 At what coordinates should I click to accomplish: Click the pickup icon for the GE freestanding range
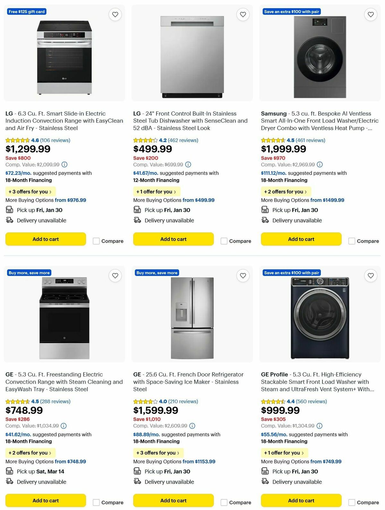click(x=10, y=471)
